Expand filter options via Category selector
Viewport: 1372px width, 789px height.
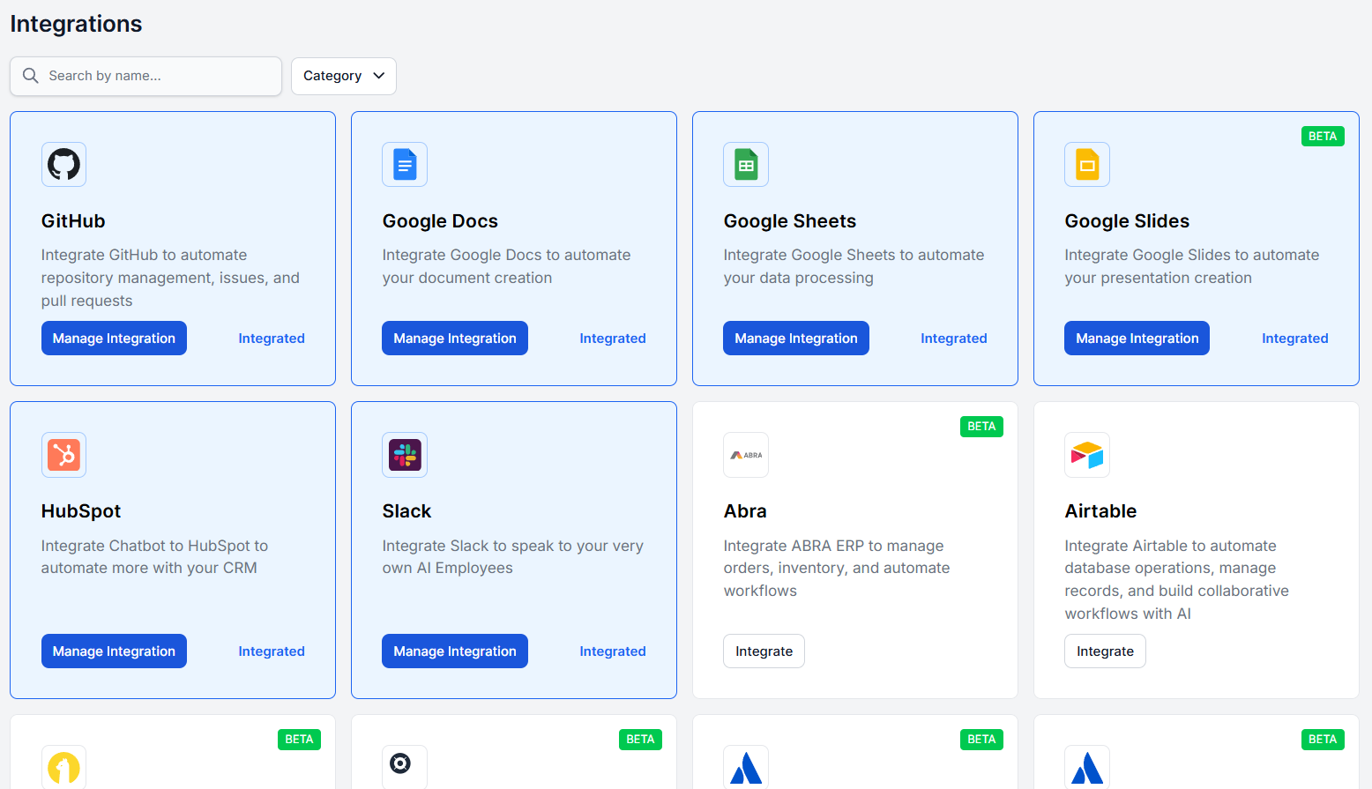[x=343, y=76]
